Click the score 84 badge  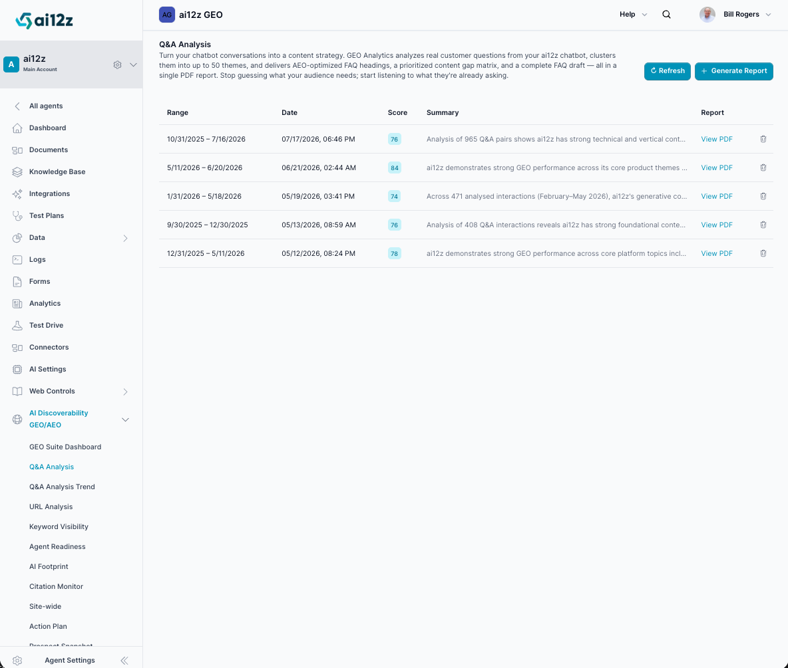(395, 168)
